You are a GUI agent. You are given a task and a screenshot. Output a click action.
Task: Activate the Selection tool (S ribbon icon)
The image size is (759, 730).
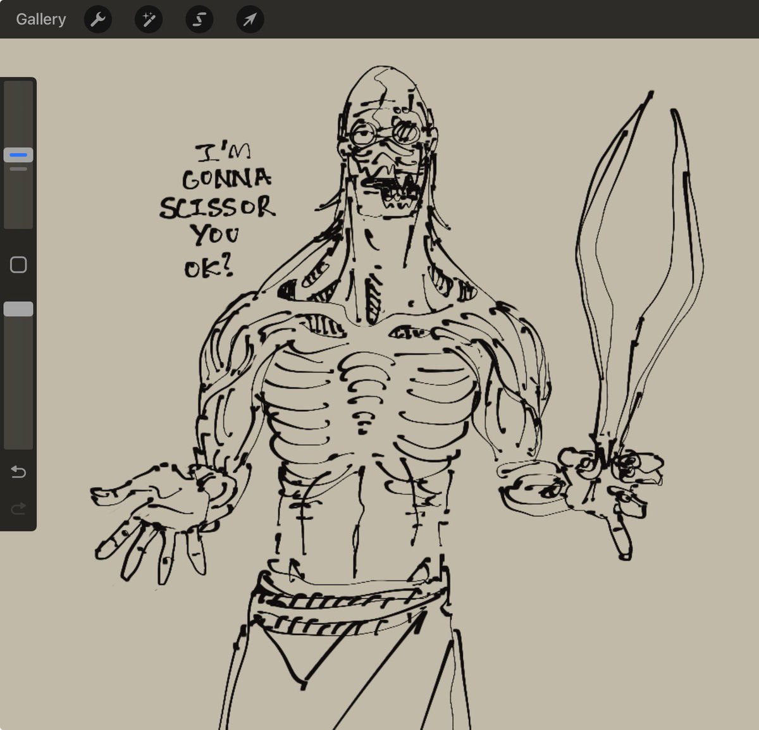pyautogui.click(x=199, y=20)
